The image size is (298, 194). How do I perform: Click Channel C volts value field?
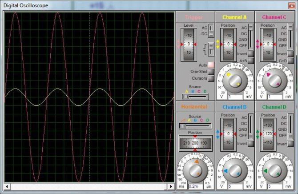coord(275,97)
